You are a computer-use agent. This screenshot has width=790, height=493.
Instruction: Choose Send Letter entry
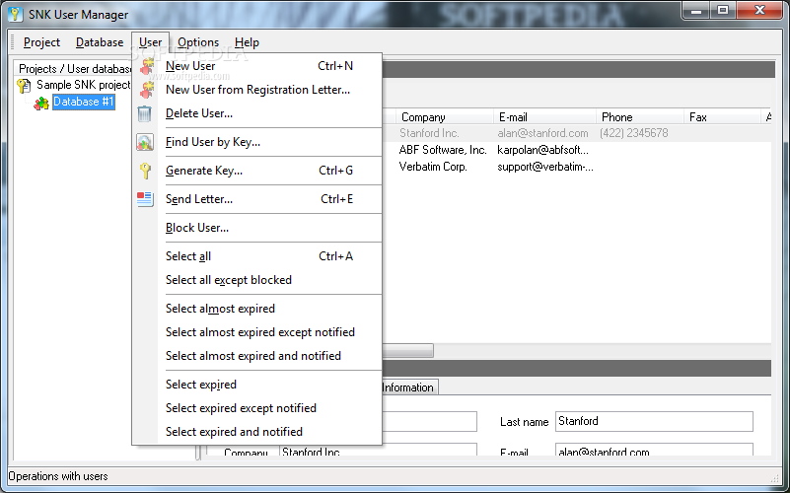(x=257, y=199)
